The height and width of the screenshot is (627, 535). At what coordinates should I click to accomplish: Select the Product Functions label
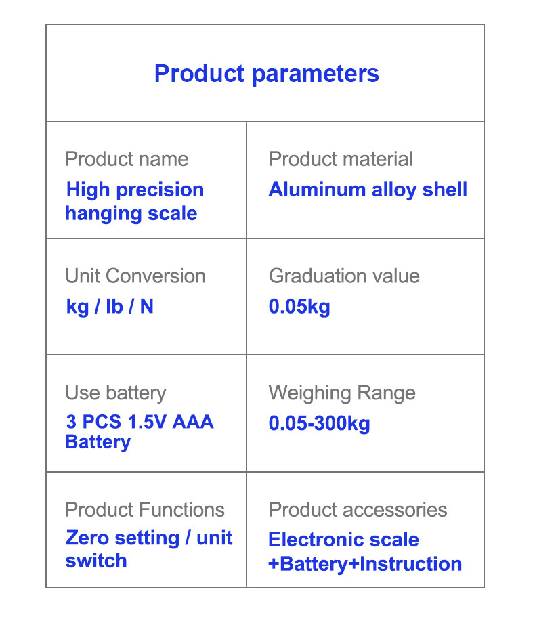tap(144, 509)
